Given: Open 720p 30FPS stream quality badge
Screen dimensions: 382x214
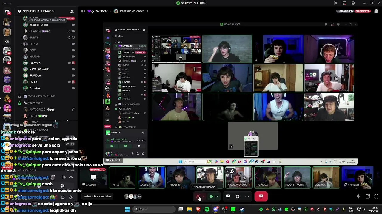Looking at the screenshot, I should 345,11.
